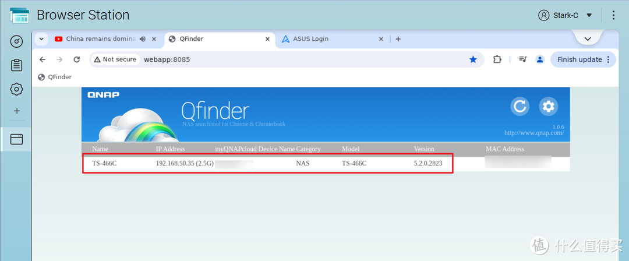Click the Model column header

[x=351, y=149]
